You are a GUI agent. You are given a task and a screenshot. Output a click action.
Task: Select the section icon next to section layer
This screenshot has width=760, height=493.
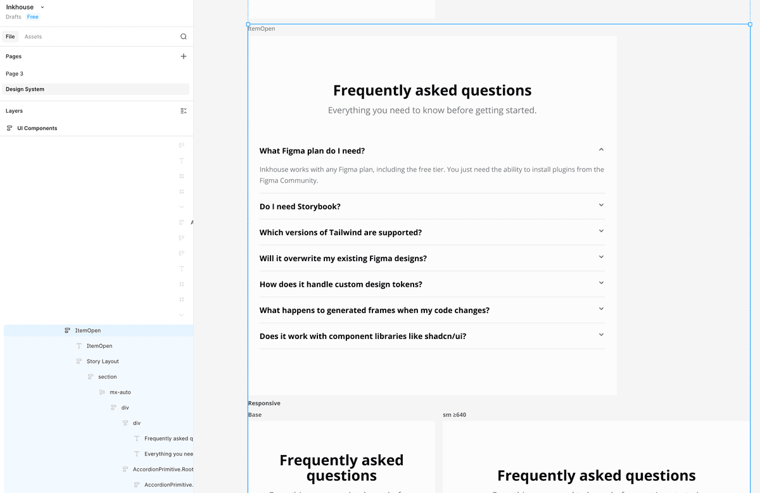90,376
